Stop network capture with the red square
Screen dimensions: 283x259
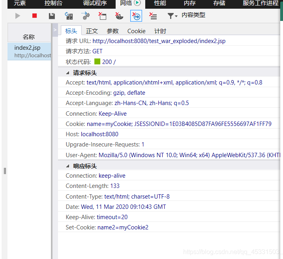pos(34,16)
